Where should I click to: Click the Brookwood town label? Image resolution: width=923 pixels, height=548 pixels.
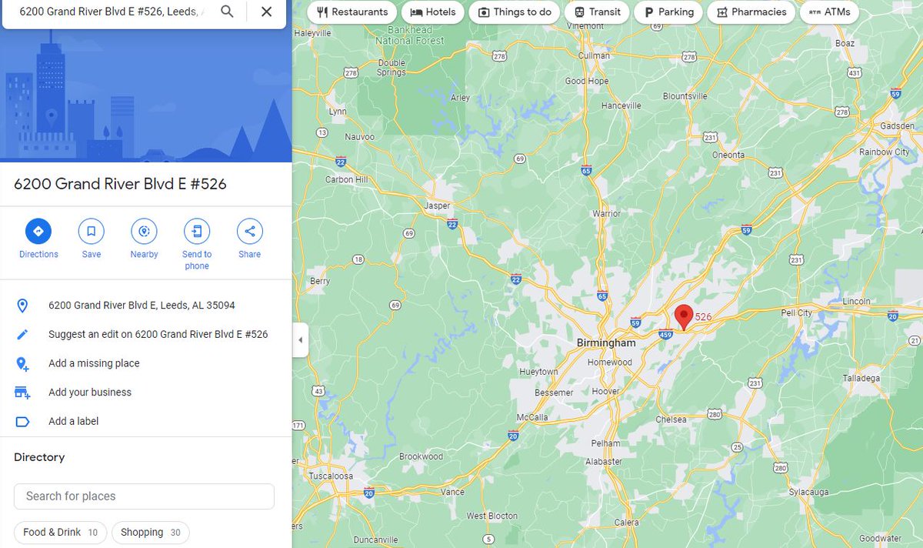tap(421, 456)
